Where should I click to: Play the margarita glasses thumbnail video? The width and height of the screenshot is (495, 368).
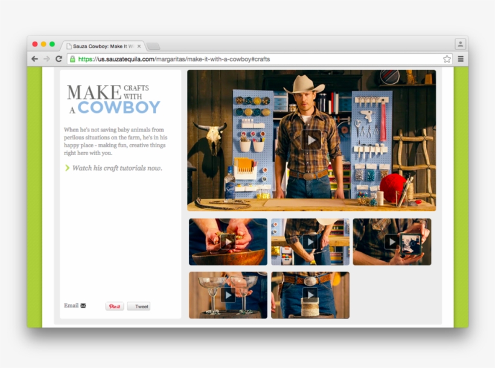[x=228, y=295]
